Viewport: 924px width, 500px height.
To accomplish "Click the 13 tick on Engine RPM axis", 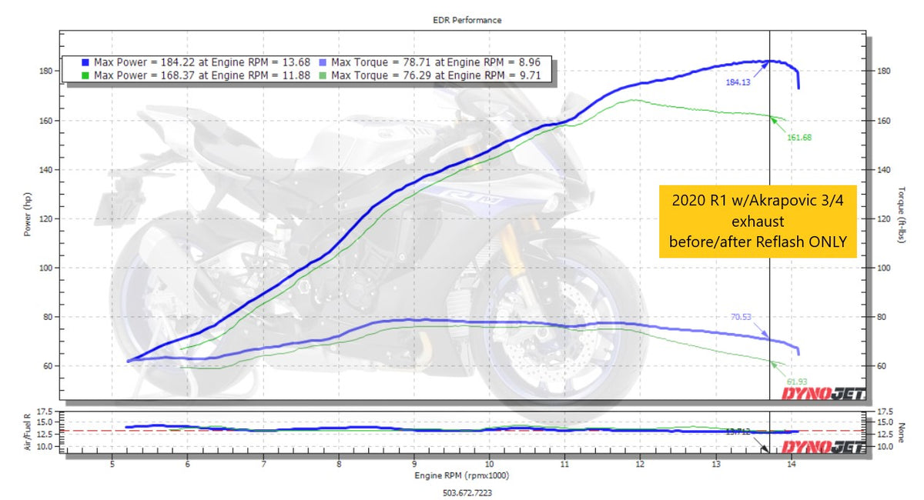I will tap(716, 464).
